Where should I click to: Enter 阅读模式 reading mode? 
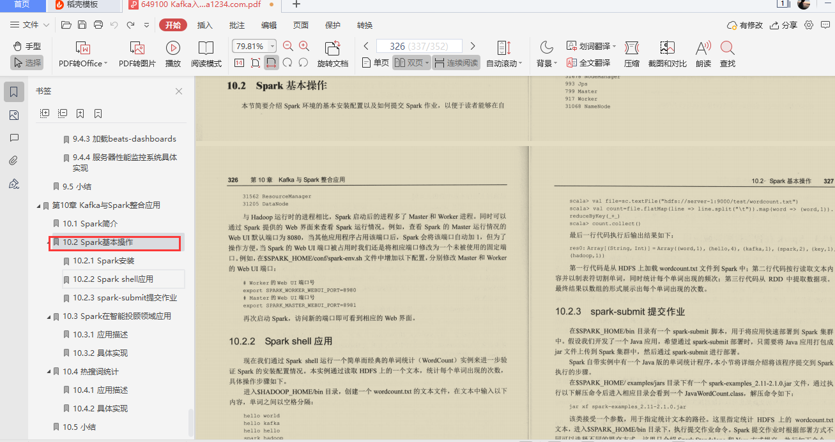(206, 54)
